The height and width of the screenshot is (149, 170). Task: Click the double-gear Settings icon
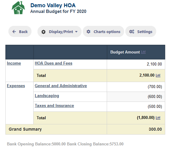(132, 32)
